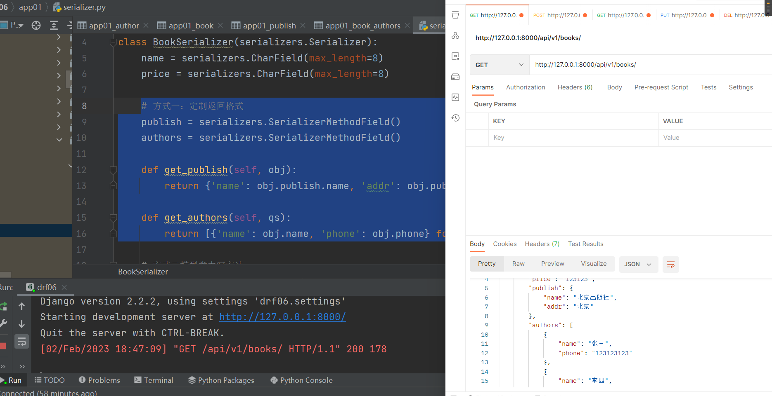This screenshot has width=772, height=396.
Task: Collapse the get_authors method fold marker
Action: coord(113,218)
